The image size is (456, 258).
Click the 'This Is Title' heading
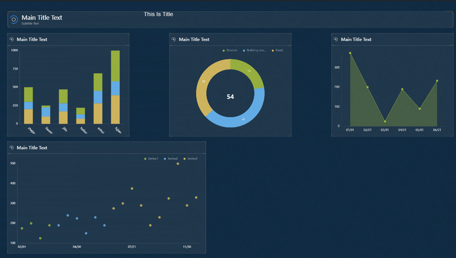pos(158,14)
